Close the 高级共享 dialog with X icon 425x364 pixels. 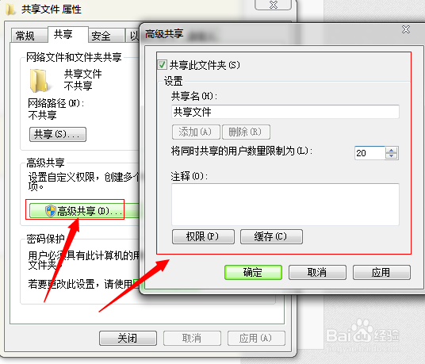click(x=406, y=29)
